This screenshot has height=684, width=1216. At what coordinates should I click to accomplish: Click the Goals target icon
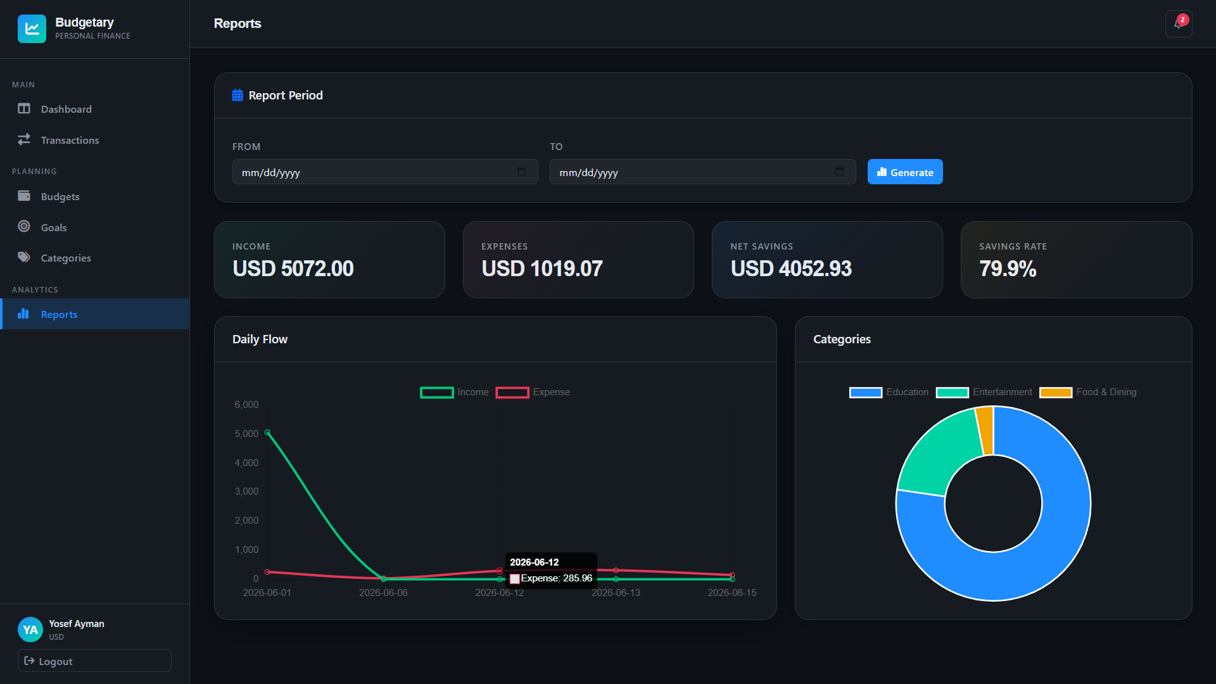coord(24,226)
